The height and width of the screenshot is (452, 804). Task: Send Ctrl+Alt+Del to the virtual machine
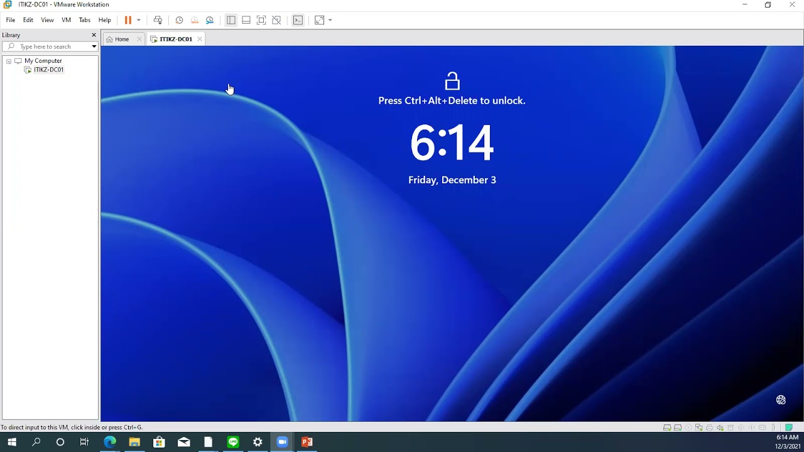(158, 20)
